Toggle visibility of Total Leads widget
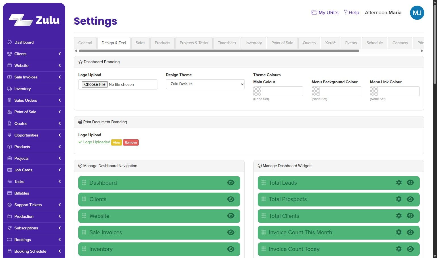The height and width of the screenshot is (258, 437). coord(410,183)
